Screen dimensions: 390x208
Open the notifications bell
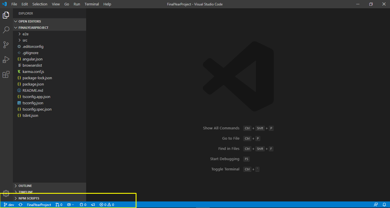click(x=384, y=205)
